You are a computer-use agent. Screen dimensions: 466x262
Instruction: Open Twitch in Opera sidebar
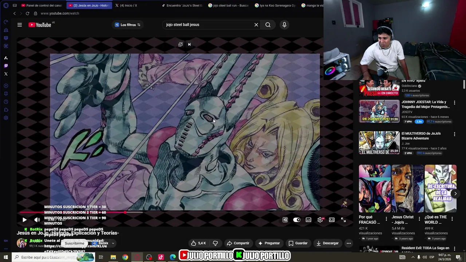6,66
